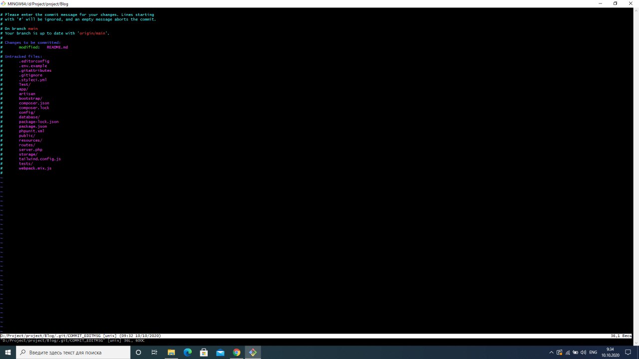Click the taskbar search box
The height and width of the screenshot is (359, 639).
pos(73,353)
